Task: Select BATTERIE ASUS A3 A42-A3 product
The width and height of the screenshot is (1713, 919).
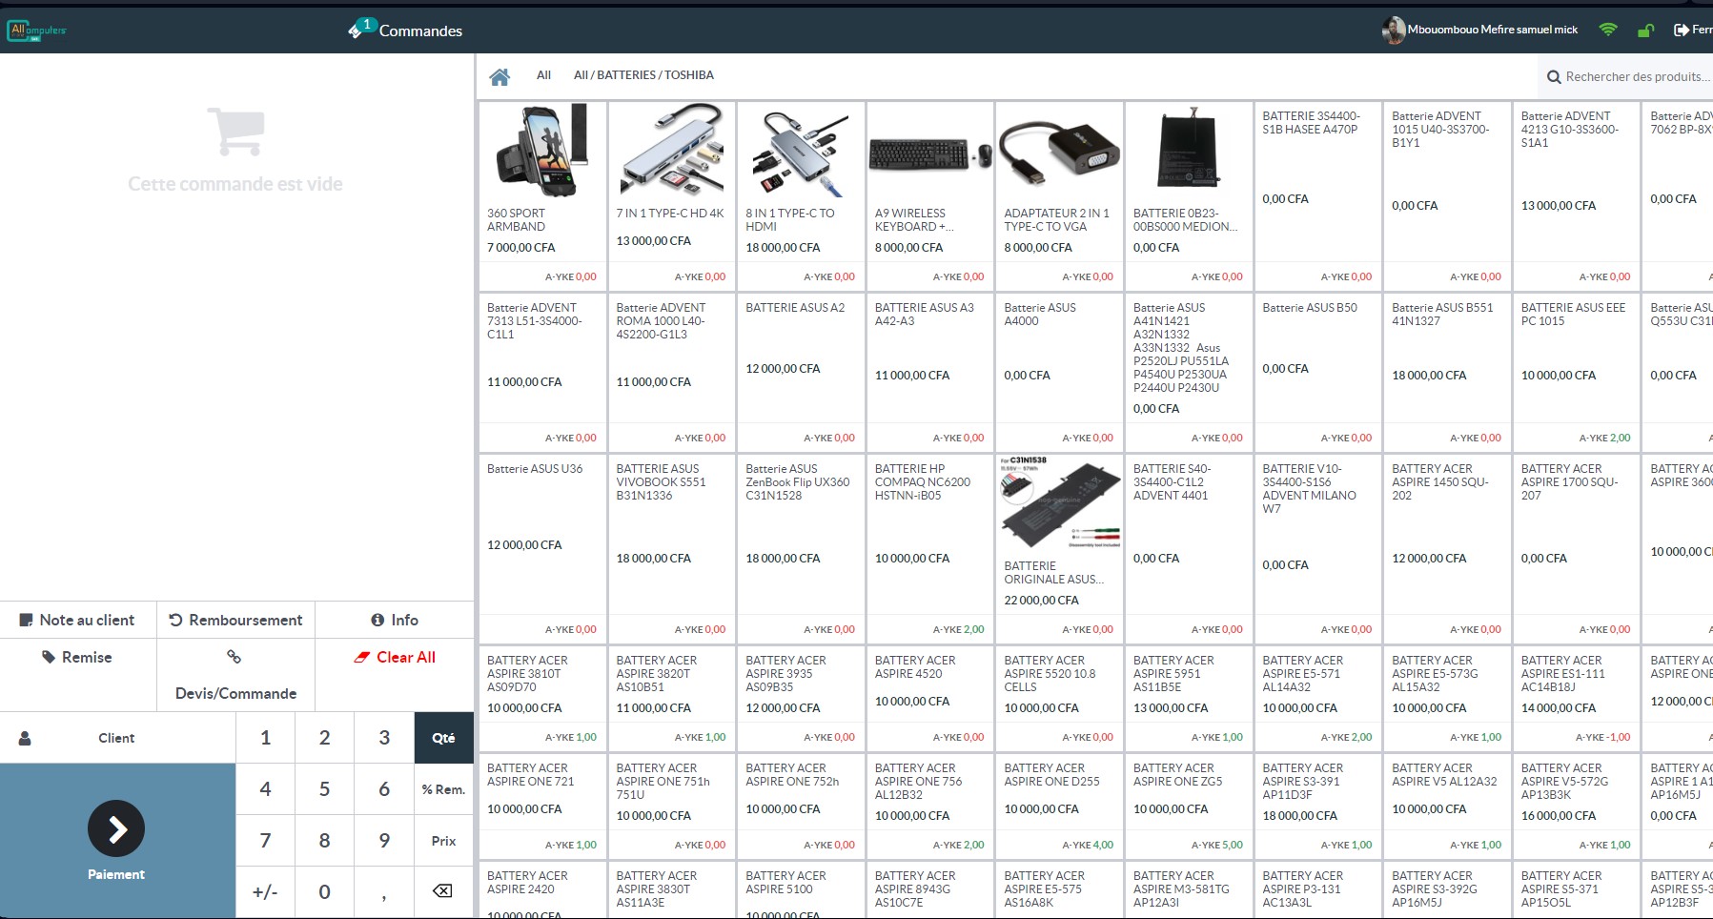Action: point(929,372)
